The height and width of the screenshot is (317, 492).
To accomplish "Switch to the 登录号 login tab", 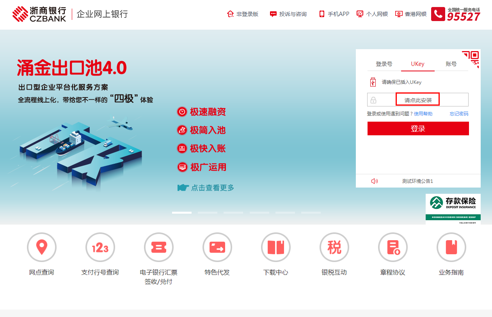I will 384,64.
